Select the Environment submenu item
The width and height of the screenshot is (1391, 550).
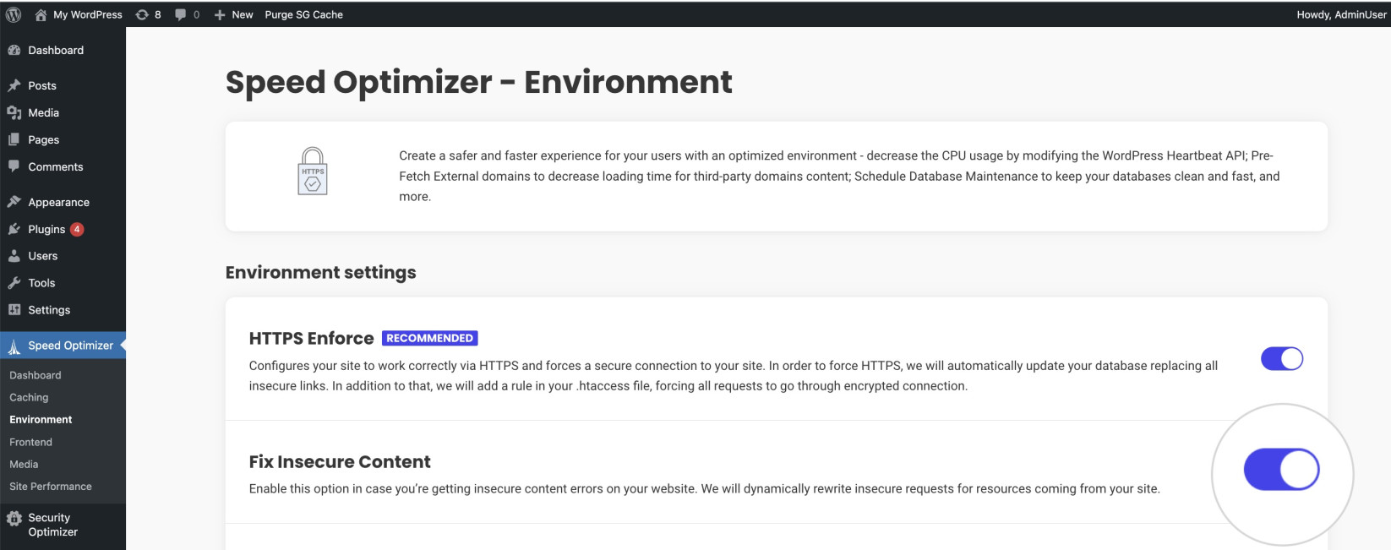[41, 419]
